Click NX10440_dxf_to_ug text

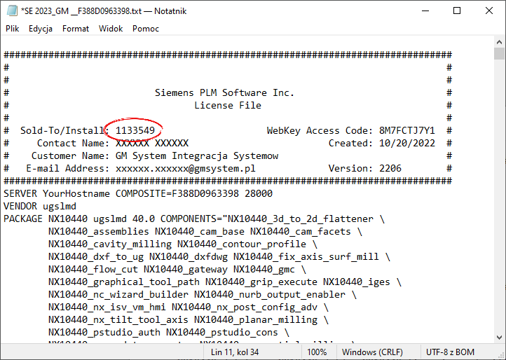[x=96, y=257]
